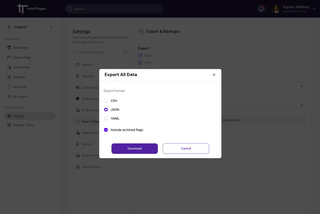Screen dimensions: 320x214
Task: Open the Feature Flags flag icon
Action: pos(9,58)
